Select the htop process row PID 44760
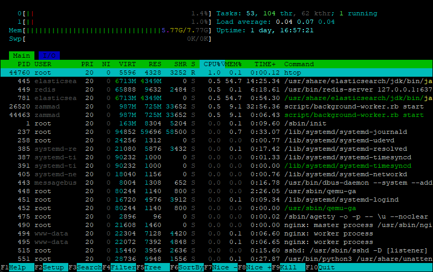This screenshot has height=272, width=433. coord(216,72)
